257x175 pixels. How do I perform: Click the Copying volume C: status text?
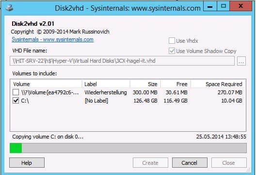48,137
